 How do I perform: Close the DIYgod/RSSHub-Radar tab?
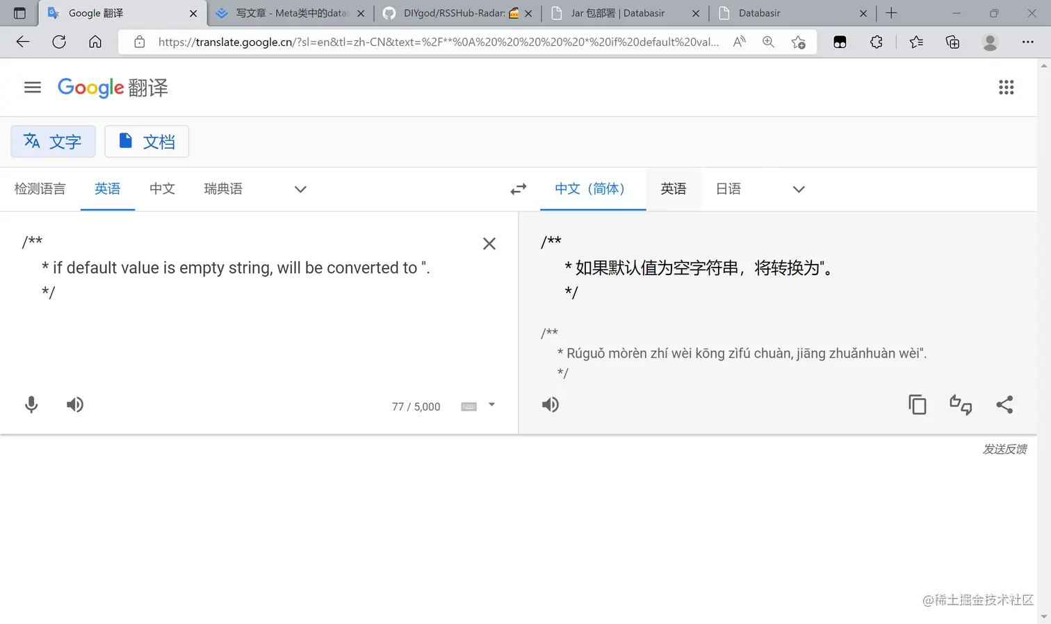coord(528,13)
